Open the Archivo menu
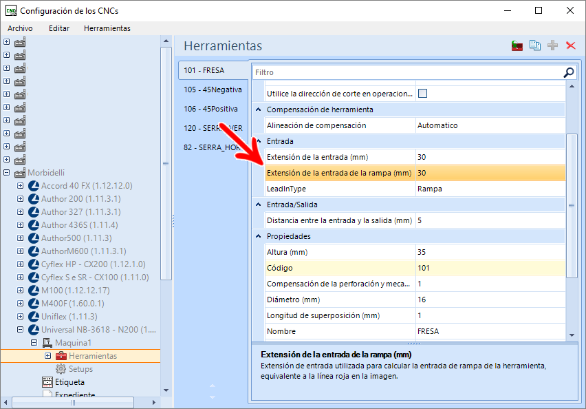Viewport: 586px width, 409px height. point(20,28)
